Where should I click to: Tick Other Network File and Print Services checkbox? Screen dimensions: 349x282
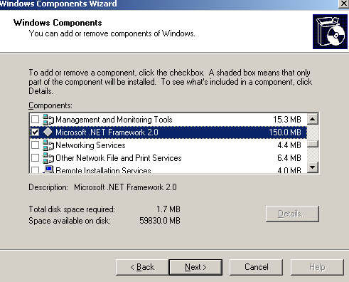pyautogui.click(x=35, y=158)
